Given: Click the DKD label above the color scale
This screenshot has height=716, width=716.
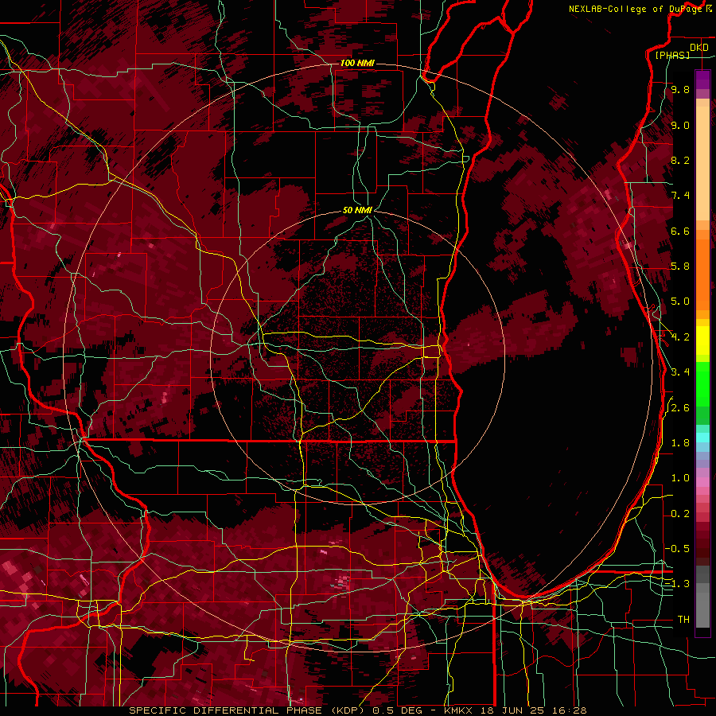Looking at the screenshot, I should click(698, 48).
